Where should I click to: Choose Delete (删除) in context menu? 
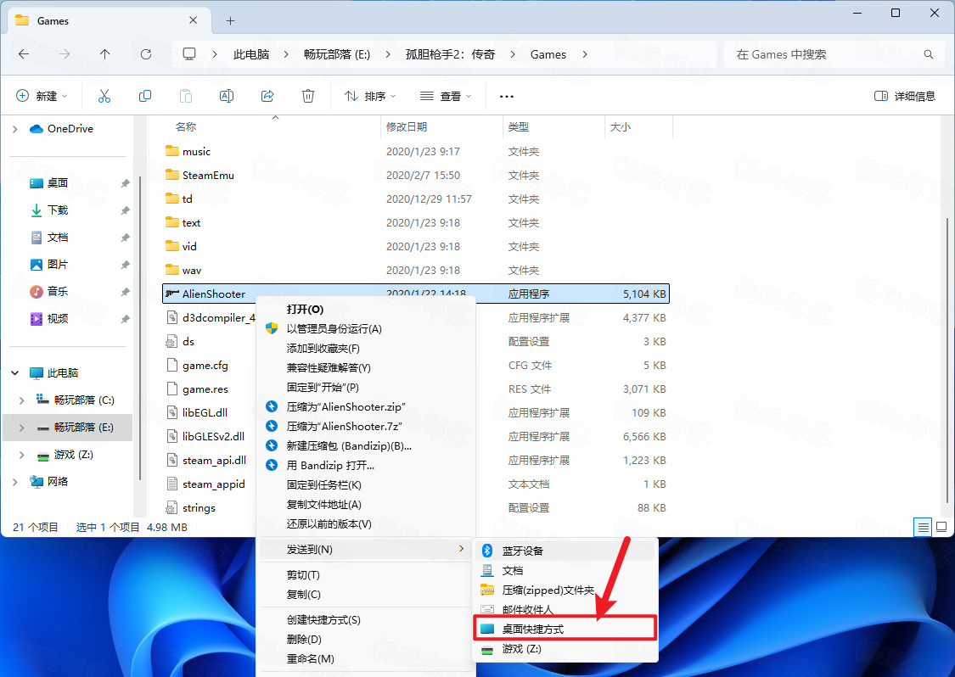(365, 640)
